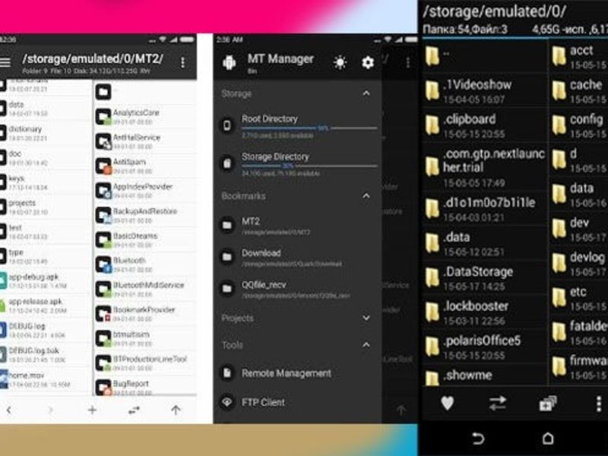Viewport: 608px width, 456px height.
Task: Open AntHalService entry
Action: [146, 141]
